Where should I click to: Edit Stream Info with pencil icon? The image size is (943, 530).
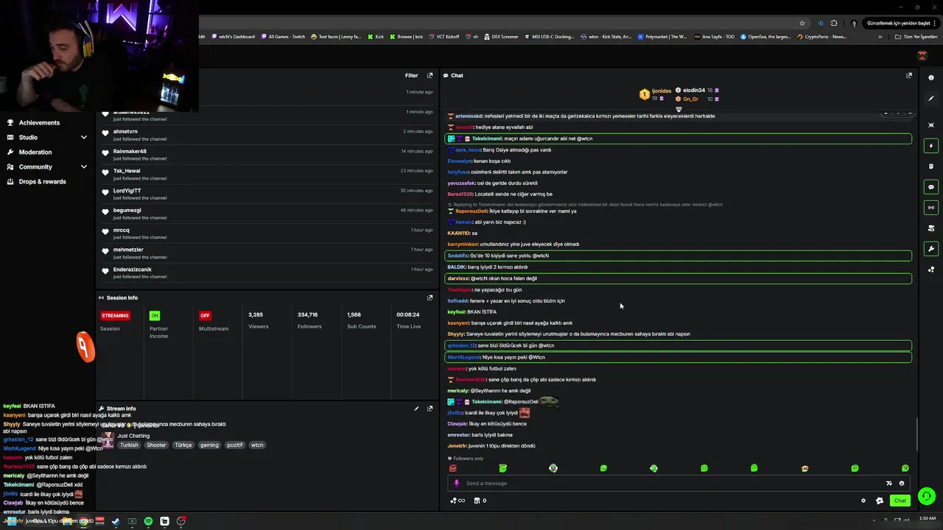pyautogui.click(x=416, y=409)
